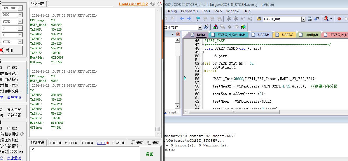
Task: Open the notification bell in UartAssist
Action: (159, 4)
